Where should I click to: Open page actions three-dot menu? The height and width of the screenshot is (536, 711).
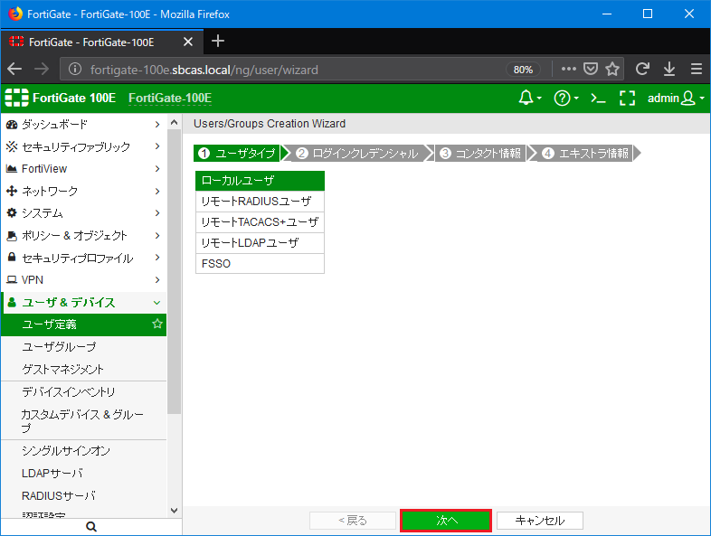coord(569,69)
